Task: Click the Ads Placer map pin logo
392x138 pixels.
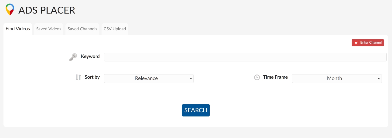Action: 10,10
